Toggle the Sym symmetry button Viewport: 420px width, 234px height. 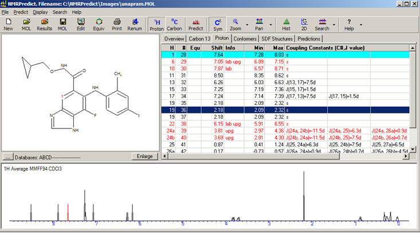[x=218, y=24]
